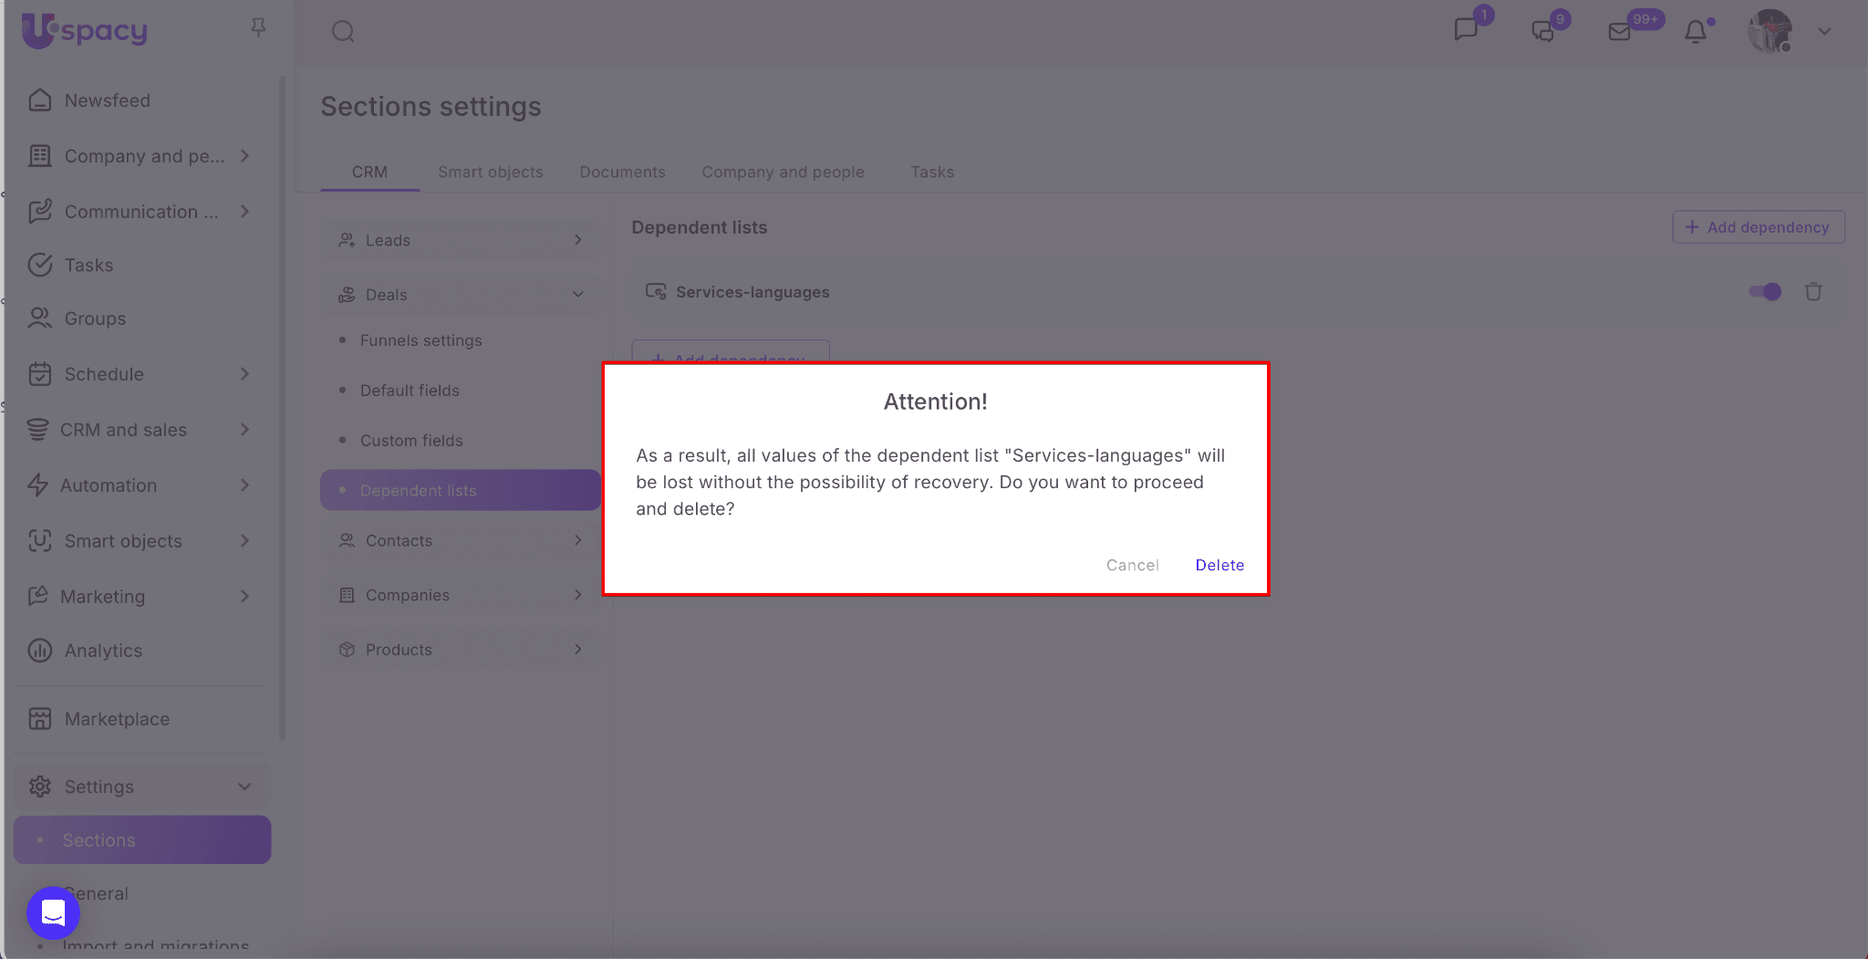
Task: Click the Add dependency button
Action: point(1758,227)
